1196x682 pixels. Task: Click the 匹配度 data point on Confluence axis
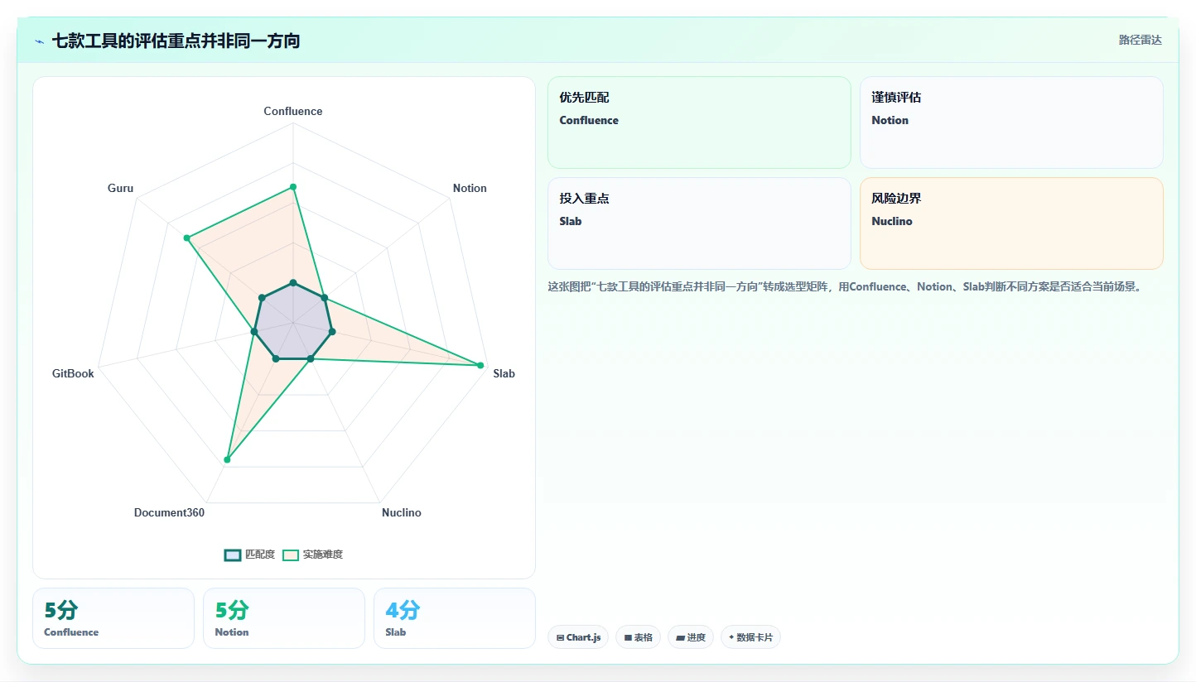(x=292, y=283)
